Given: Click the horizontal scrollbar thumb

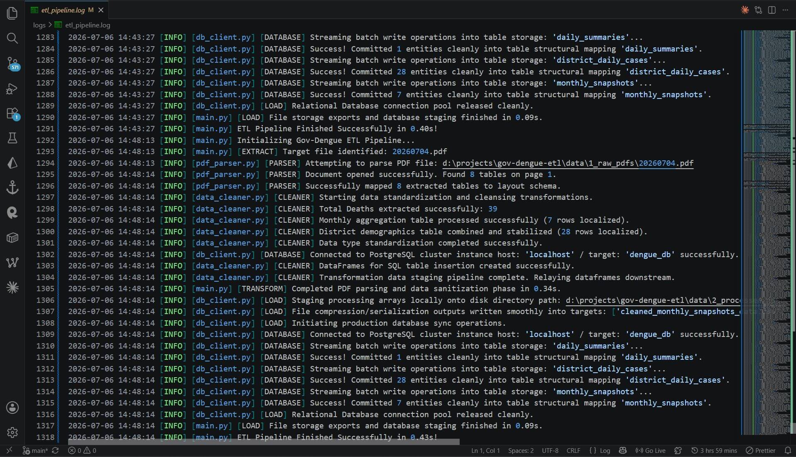Looking at the screenshot, I should pos(264,442).
